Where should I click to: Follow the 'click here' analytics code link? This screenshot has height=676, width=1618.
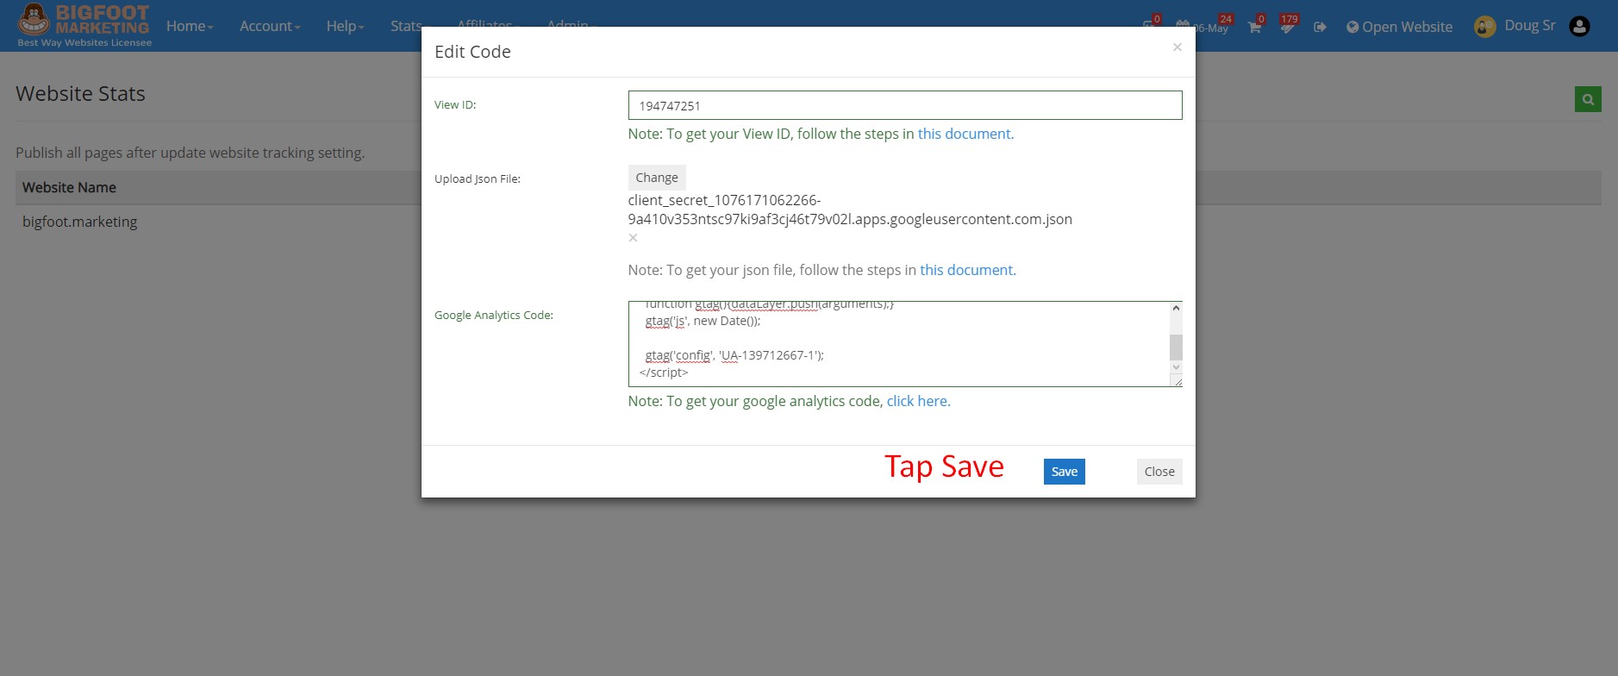917,401
